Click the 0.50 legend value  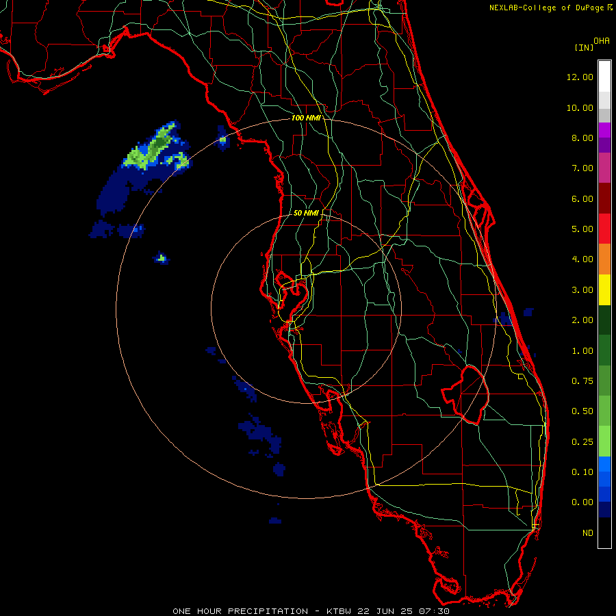[x=582, y=411]
